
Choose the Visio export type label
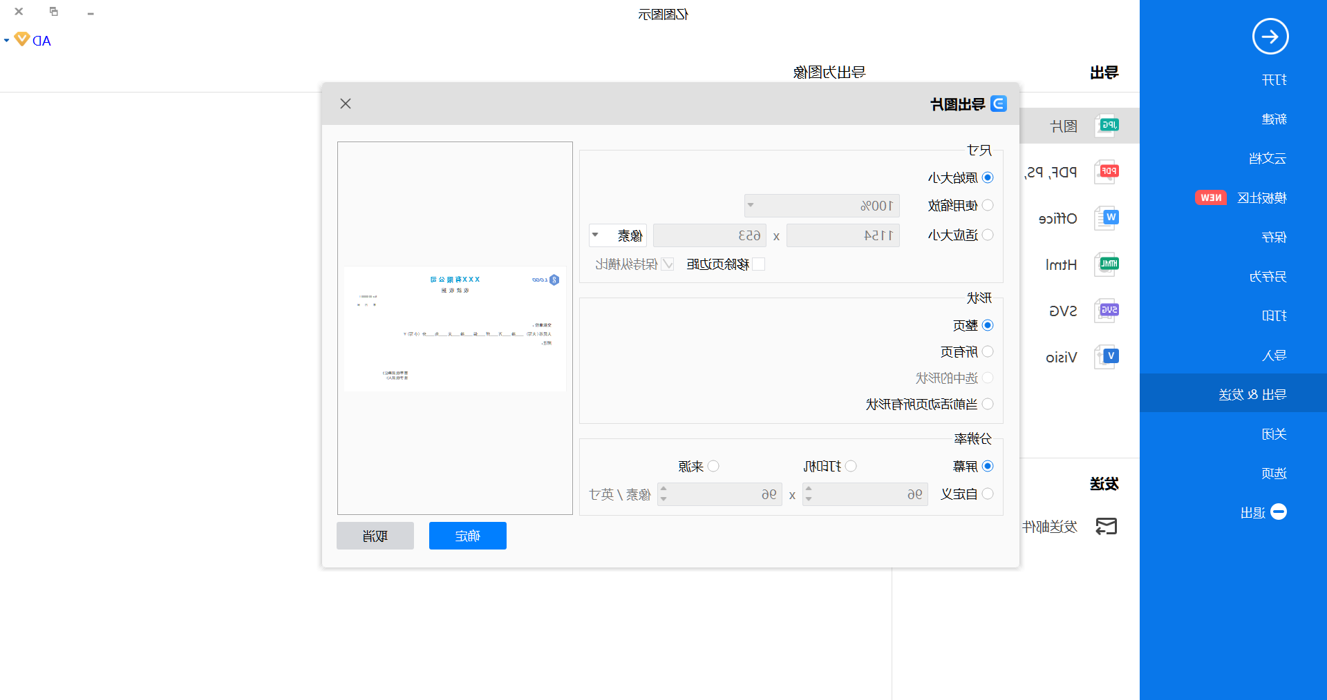pyautogui.click(x=1062, y=358)
